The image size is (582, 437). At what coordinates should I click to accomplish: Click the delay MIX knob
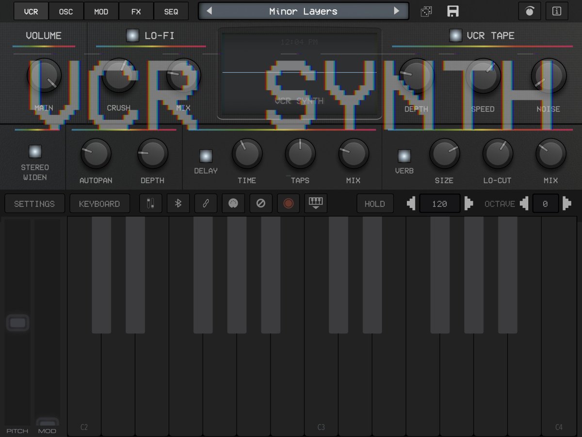coord(354,153)
